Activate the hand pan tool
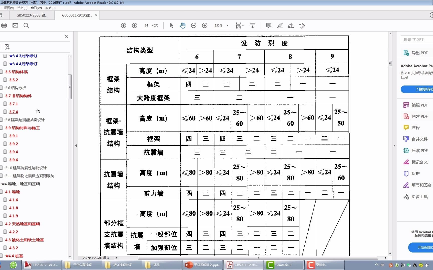Image resolution: width=433 pixels, height=270 pixels. point(183,25)
